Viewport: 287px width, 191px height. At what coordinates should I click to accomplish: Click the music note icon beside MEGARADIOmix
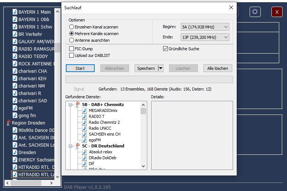(x=85, y=110)
